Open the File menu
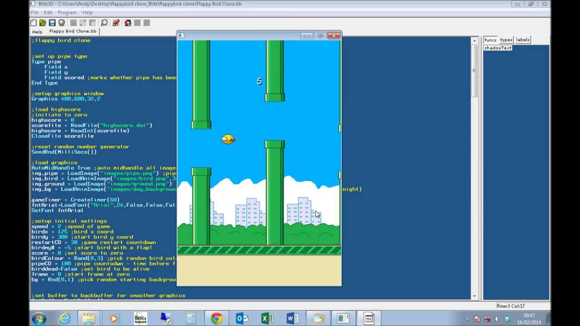580x326 pixels. [34, 12]
